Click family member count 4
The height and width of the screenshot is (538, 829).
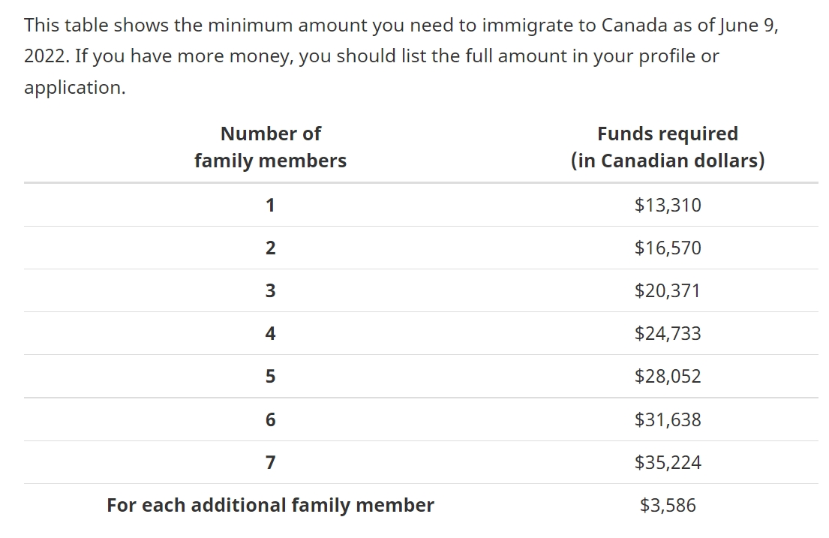(270, 333)
